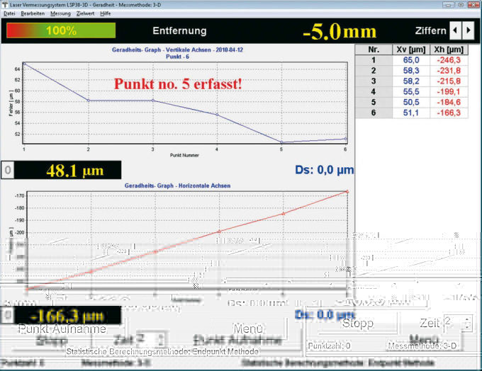Viewport: 482px width, 371px height.
Task: Open the Hilfe menu
Action: (106, 13)
